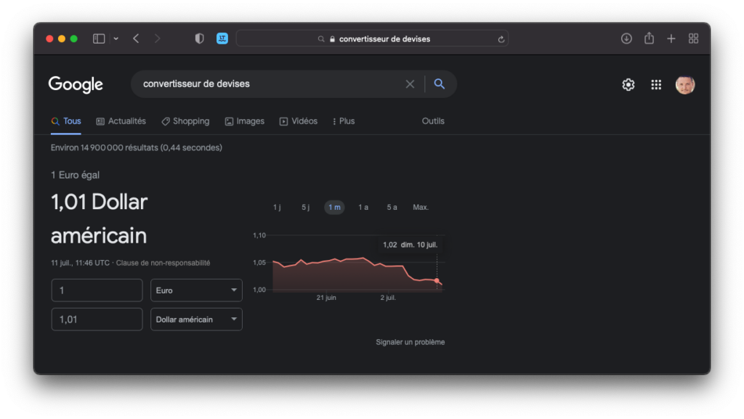Click the 1 Euro égal label

pyautogui.click(x=76, y=176)
